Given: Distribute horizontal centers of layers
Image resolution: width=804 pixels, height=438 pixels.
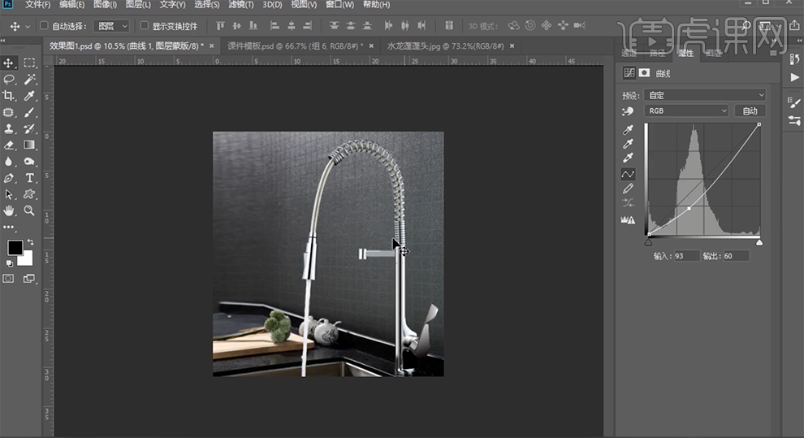Looking at the screenshot, I should [405, 26].
